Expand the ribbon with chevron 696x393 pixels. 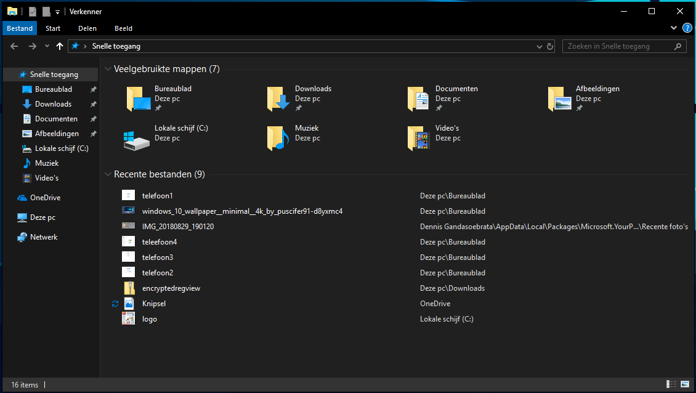click(673, 28)
